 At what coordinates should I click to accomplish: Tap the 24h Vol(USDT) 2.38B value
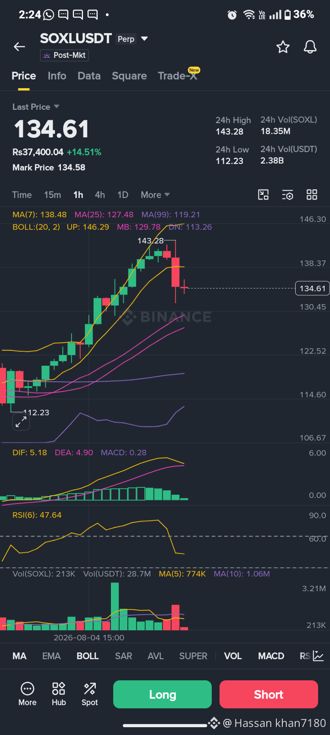click(272, 160)
